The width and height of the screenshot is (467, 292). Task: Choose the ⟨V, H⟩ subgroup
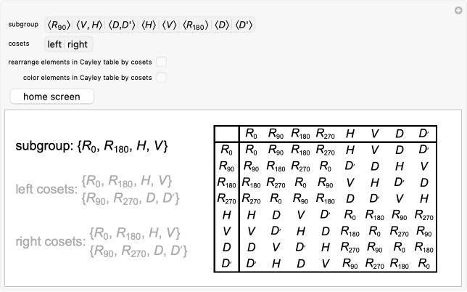point(90,25)
